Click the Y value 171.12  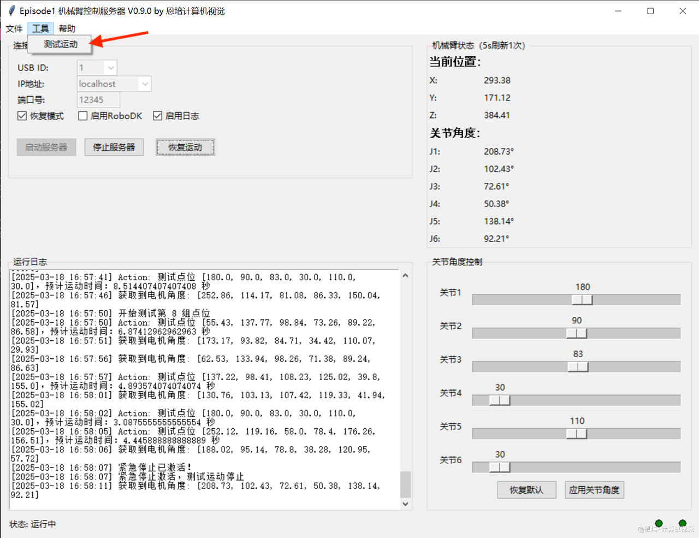click(497, 98)
